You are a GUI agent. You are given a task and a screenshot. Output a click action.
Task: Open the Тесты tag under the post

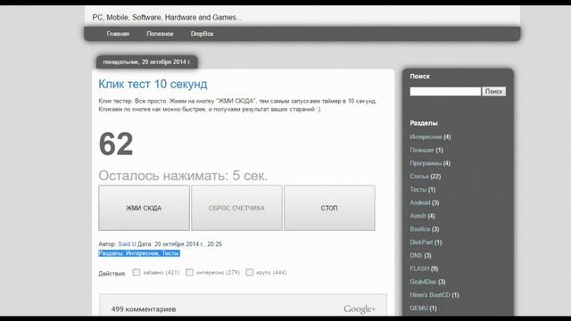tap(170, 253)
